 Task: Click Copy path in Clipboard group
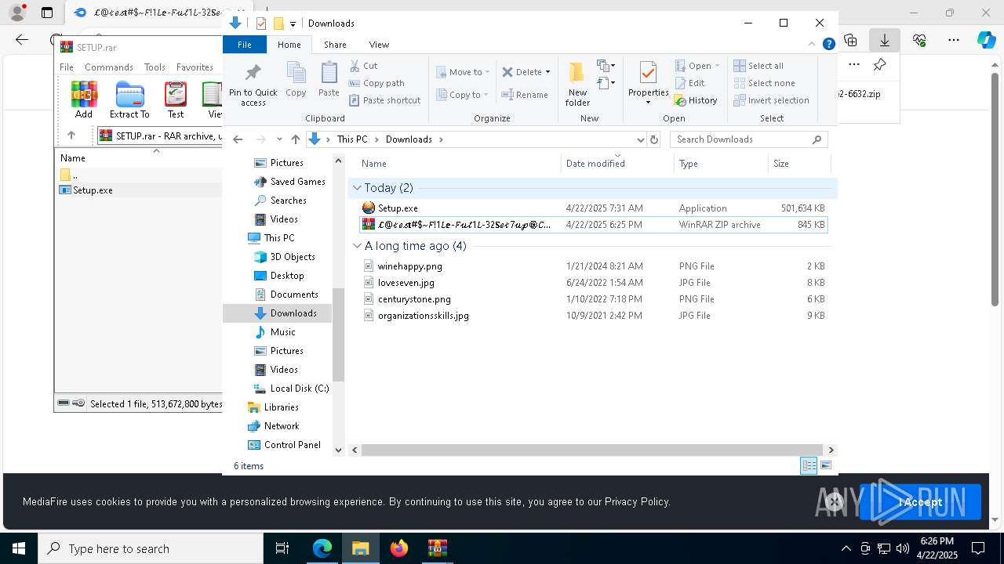[x=376, y=83]
